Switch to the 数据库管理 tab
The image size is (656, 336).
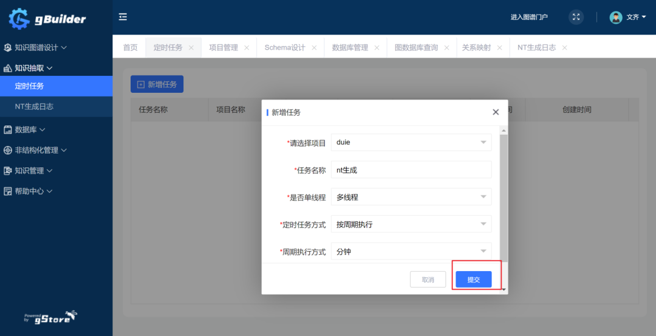point(350,48)
